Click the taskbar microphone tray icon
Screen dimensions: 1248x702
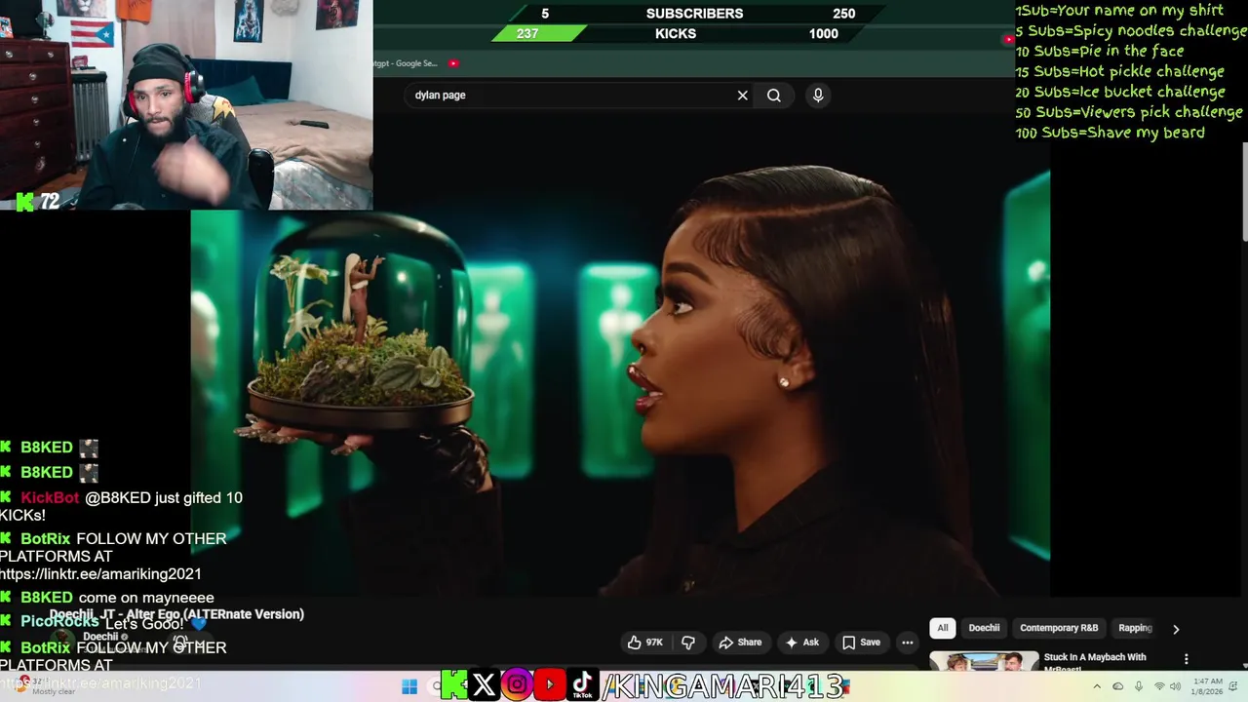pos(1139,686)
